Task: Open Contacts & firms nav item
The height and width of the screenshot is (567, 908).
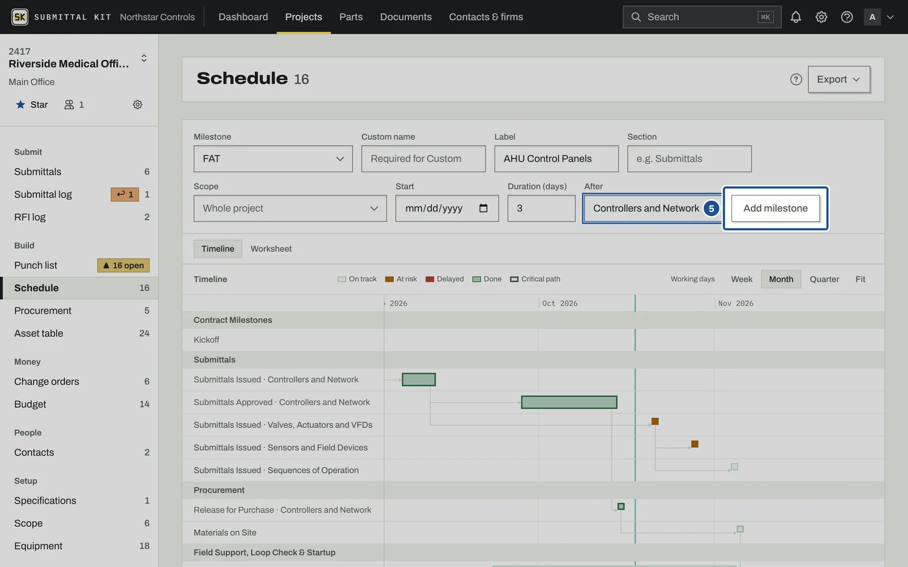Action: tap(486, 17)
